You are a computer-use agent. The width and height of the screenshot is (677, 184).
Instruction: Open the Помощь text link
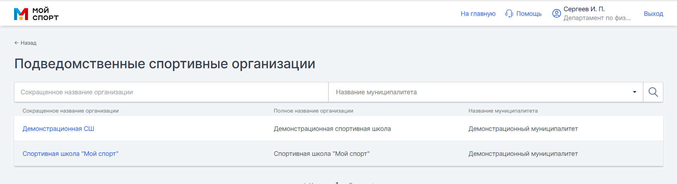point(528,14)
